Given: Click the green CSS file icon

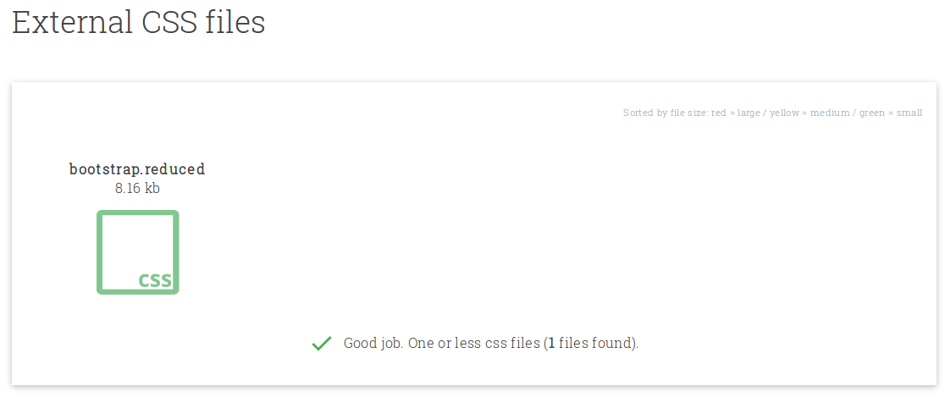Looking at the screenshot, I should 138,252.
